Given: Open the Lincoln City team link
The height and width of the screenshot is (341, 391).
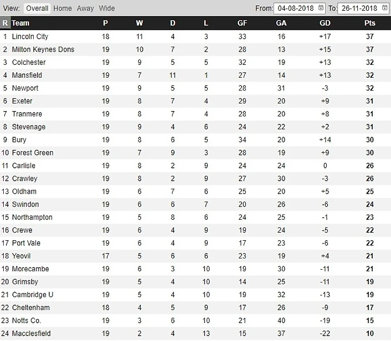Looking at the screenshot, I should [30, 36].
